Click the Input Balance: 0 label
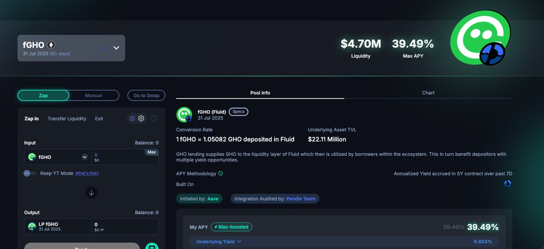The image size is (544, 249). [147, 143]
